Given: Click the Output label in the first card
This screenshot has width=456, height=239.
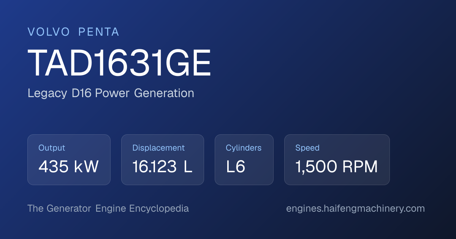Looking at the screenshot, I should point(52,148).
